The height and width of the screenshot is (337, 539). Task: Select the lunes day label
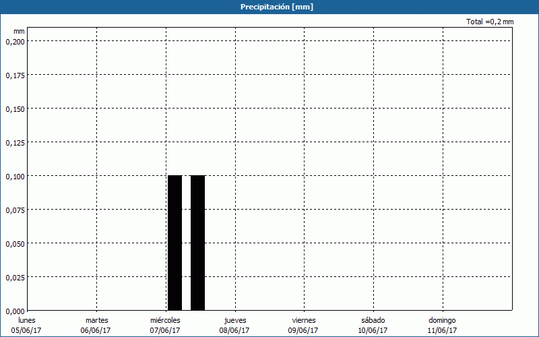tap(26, 320)
